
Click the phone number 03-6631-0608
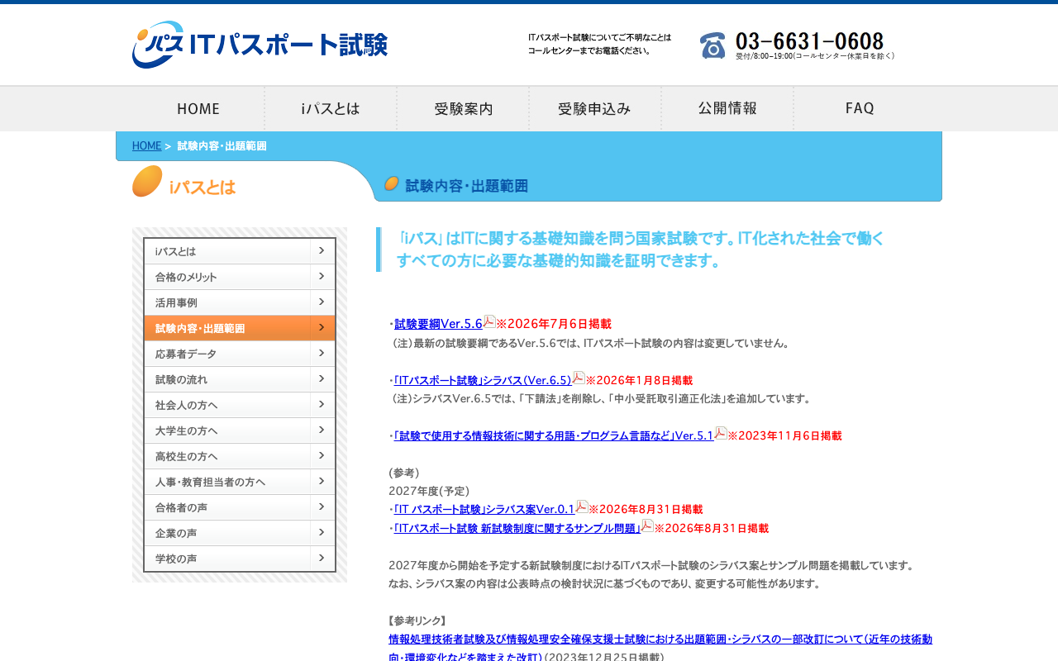[x=809, y=41]
